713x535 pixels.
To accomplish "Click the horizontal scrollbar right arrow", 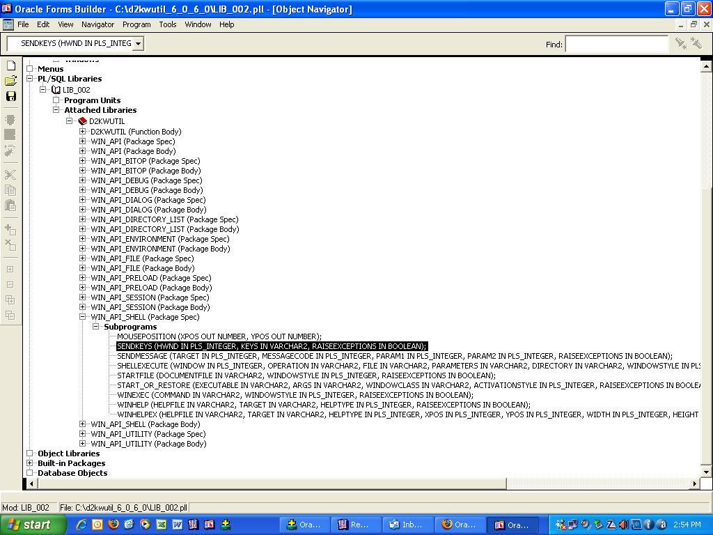I will (694, 483).
